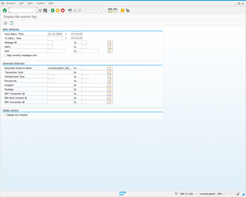
Task: Click the red Cancel icon
Action: 63,11
